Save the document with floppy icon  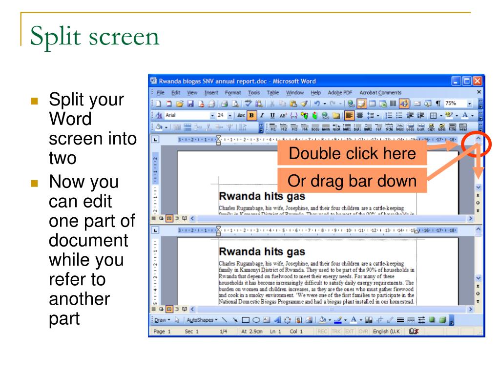tap(190, 104)
